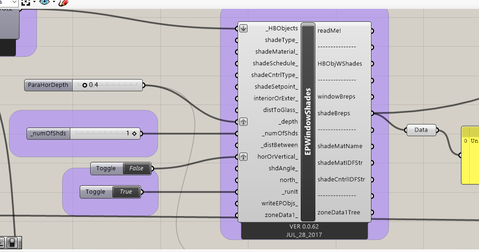Click the zoneData1_ input
This screenshot has width=479, height=252.
point(281,215)
